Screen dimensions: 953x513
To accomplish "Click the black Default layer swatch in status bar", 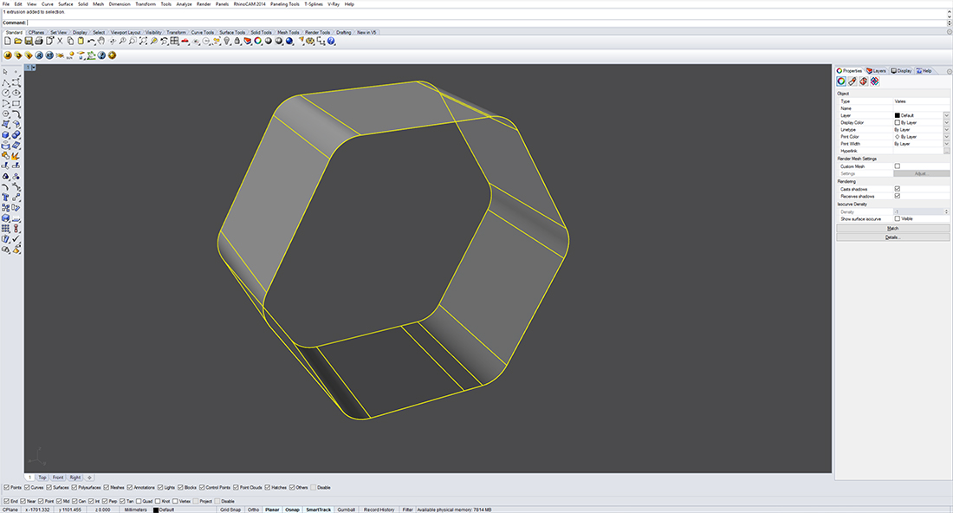I will 156,510.
